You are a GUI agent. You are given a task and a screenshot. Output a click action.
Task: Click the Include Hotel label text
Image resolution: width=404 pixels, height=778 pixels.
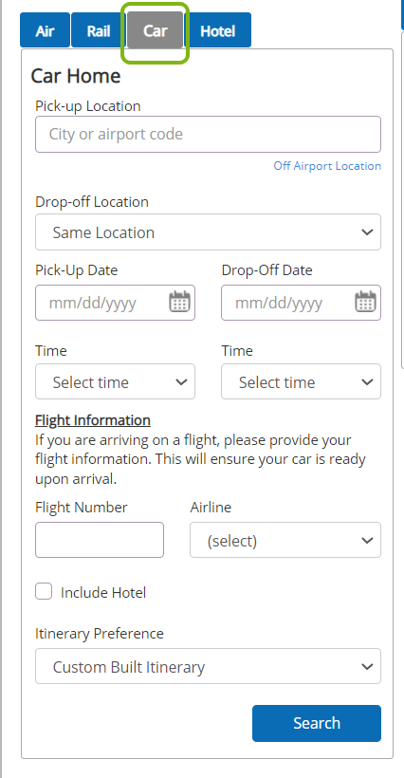point(103,593)
